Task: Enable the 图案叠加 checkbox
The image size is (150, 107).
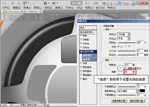Action: coord(81,75)
